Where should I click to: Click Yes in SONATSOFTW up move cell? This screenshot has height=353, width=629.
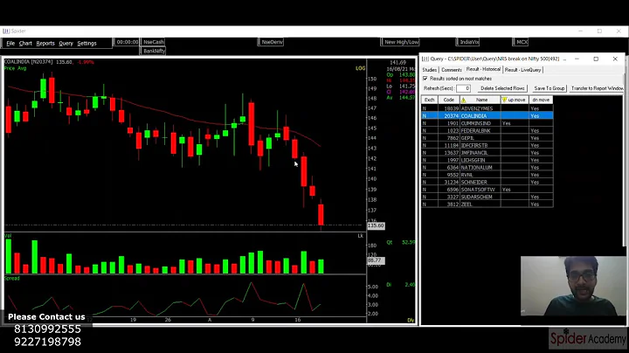tap(506, 190)
